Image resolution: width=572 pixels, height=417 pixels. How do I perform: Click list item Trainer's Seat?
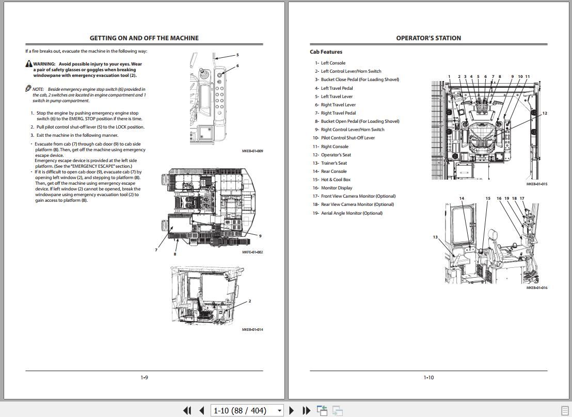tap(330, 163)
